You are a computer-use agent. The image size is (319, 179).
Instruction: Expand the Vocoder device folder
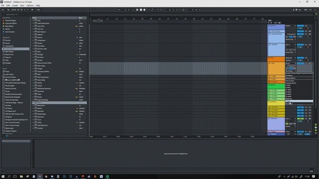pyautogui.click(x=33, y=128)
